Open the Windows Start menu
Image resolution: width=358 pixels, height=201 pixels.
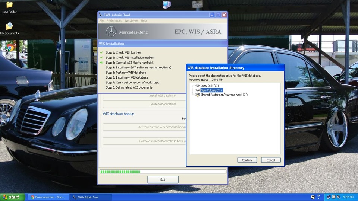tap(12, 197)
